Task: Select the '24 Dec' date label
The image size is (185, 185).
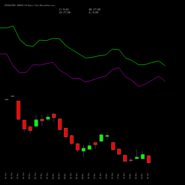Action: pos(148,176)
